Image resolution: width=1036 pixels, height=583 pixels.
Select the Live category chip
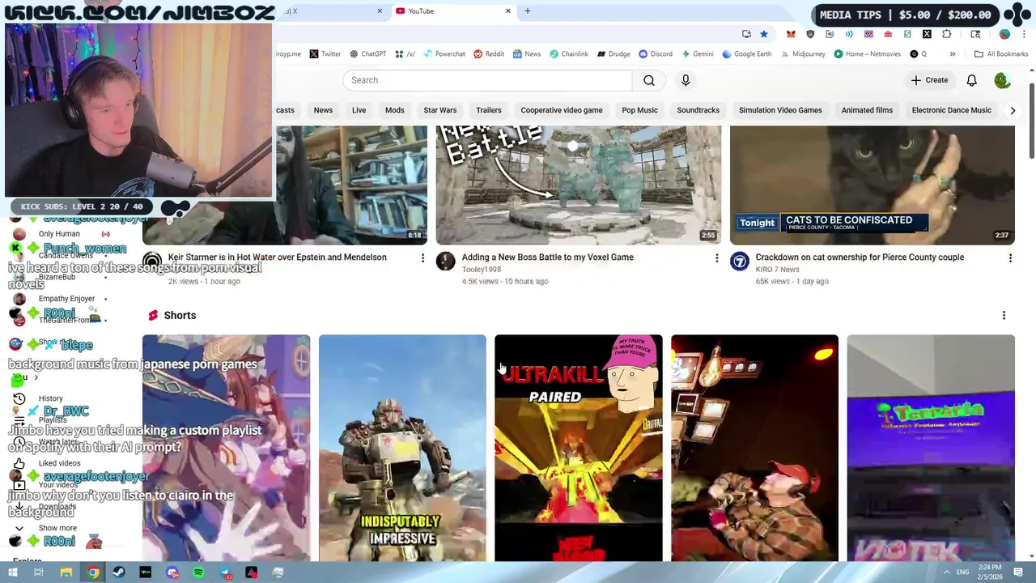[359, 110]
